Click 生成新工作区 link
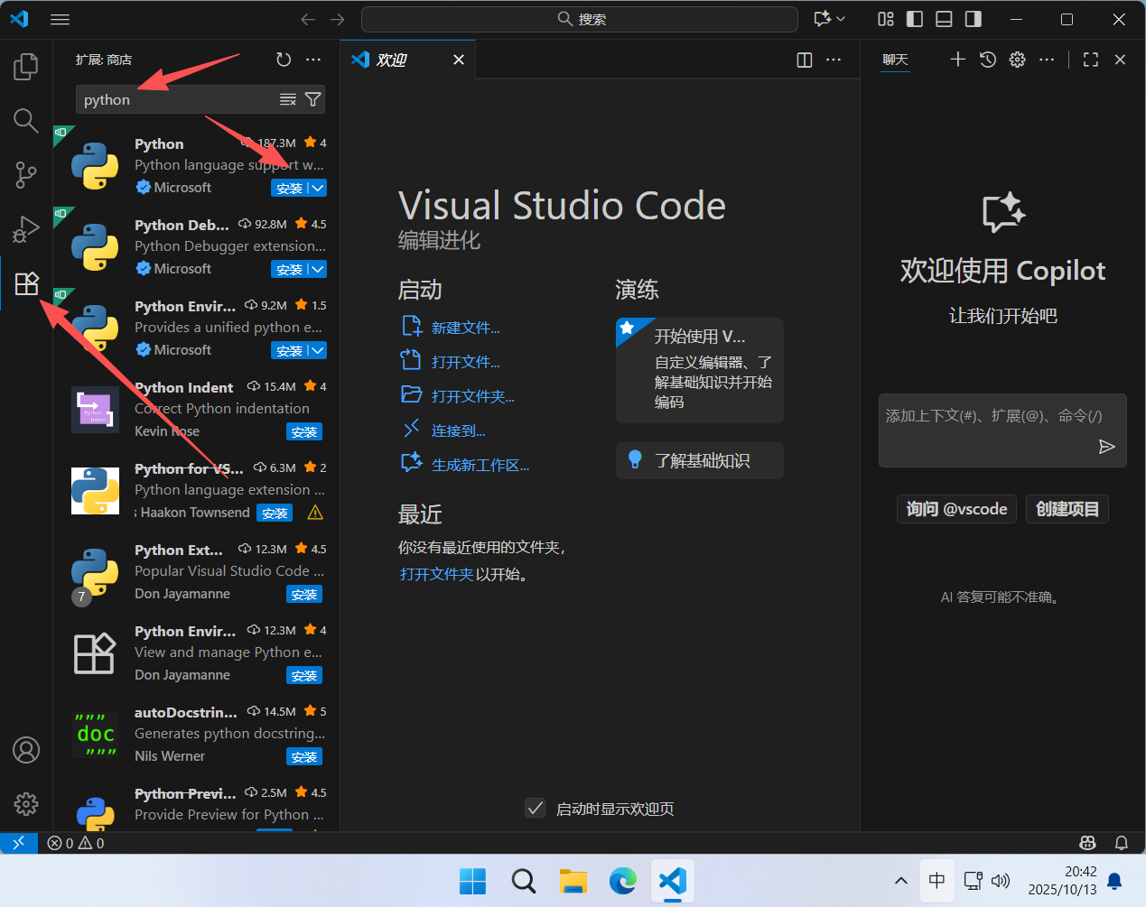The width and height of the screenshot is (1146, 907). pyautogui.click(x=480, y=465)
